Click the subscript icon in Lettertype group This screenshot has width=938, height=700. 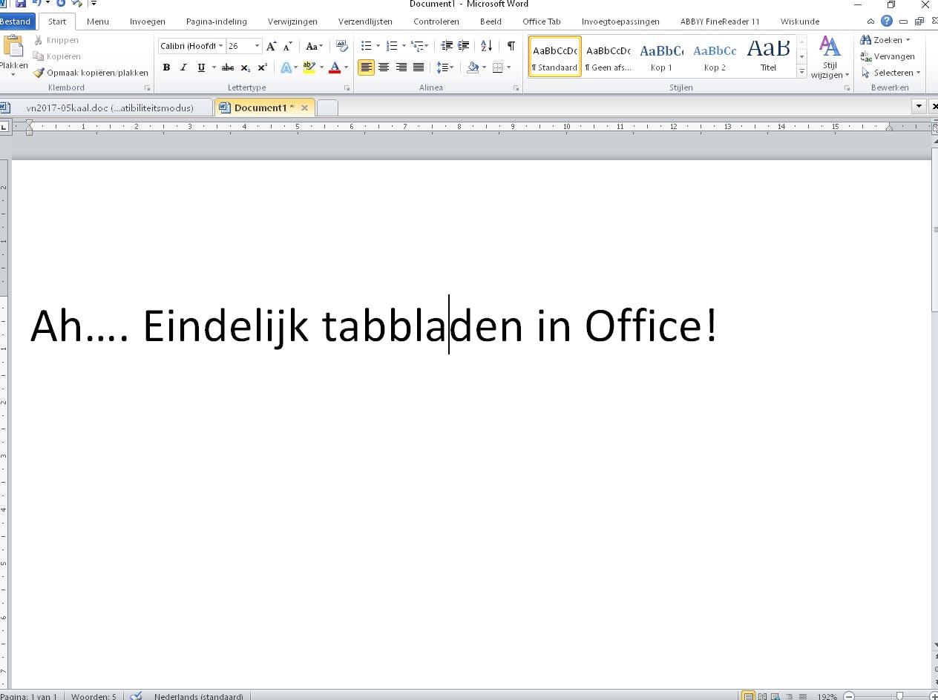[244, 67]
